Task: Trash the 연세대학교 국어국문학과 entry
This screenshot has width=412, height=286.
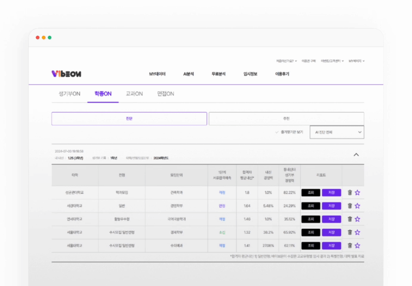Action: pos(350,219)
